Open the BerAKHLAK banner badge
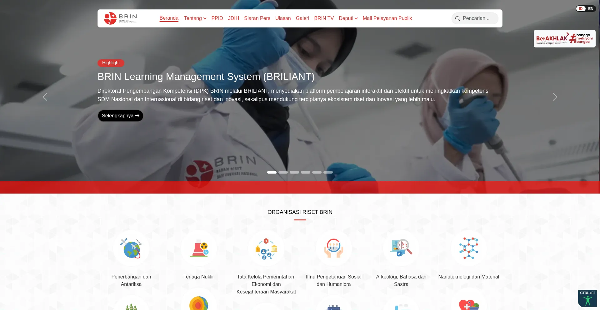This screenshot has width=600, height=310. tap(564, 39)
